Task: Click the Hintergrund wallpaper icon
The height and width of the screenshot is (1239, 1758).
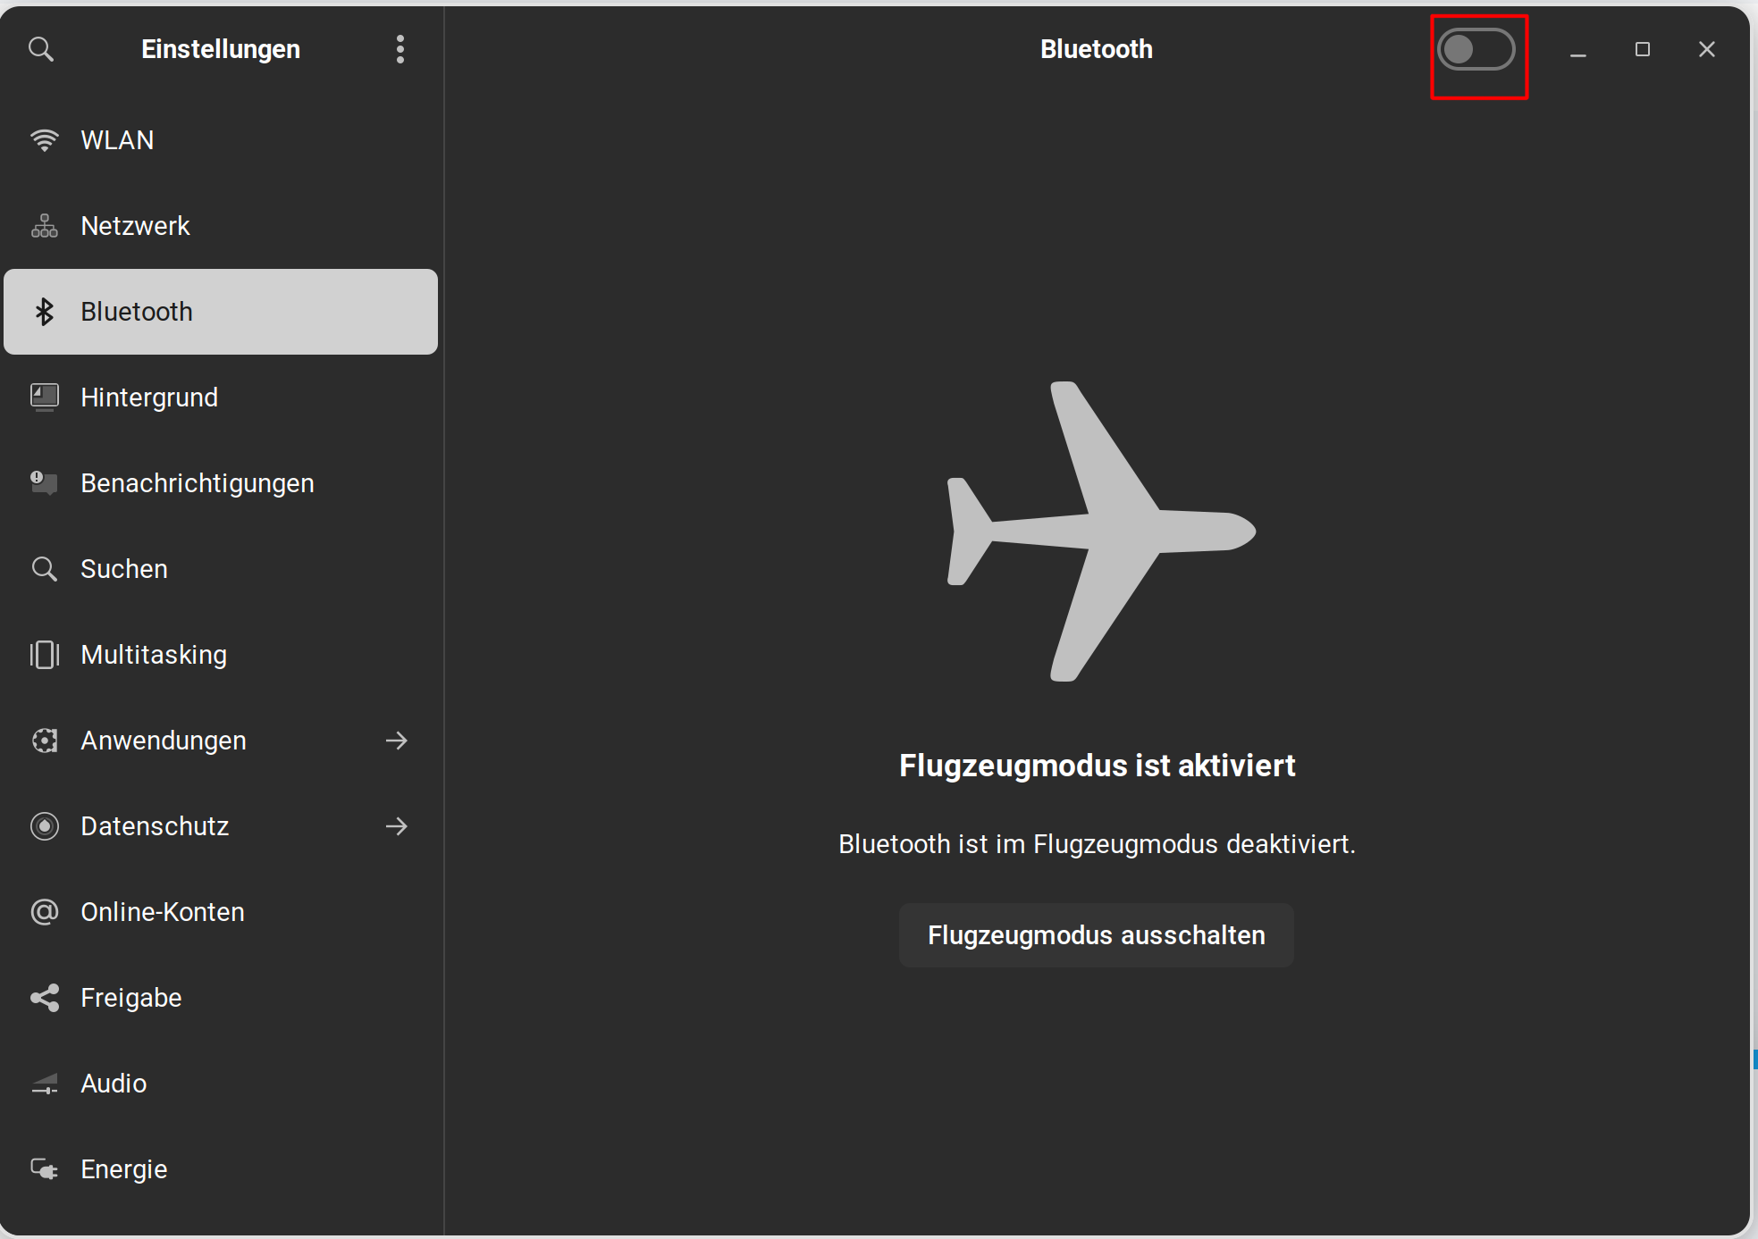Action: (45, 398)
